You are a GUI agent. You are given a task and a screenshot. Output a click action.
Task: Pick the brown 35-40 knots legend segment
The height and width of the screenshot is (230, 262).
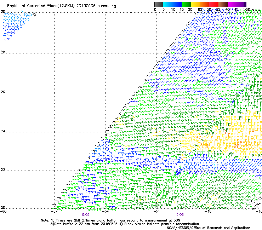click(x=223, y=4)
